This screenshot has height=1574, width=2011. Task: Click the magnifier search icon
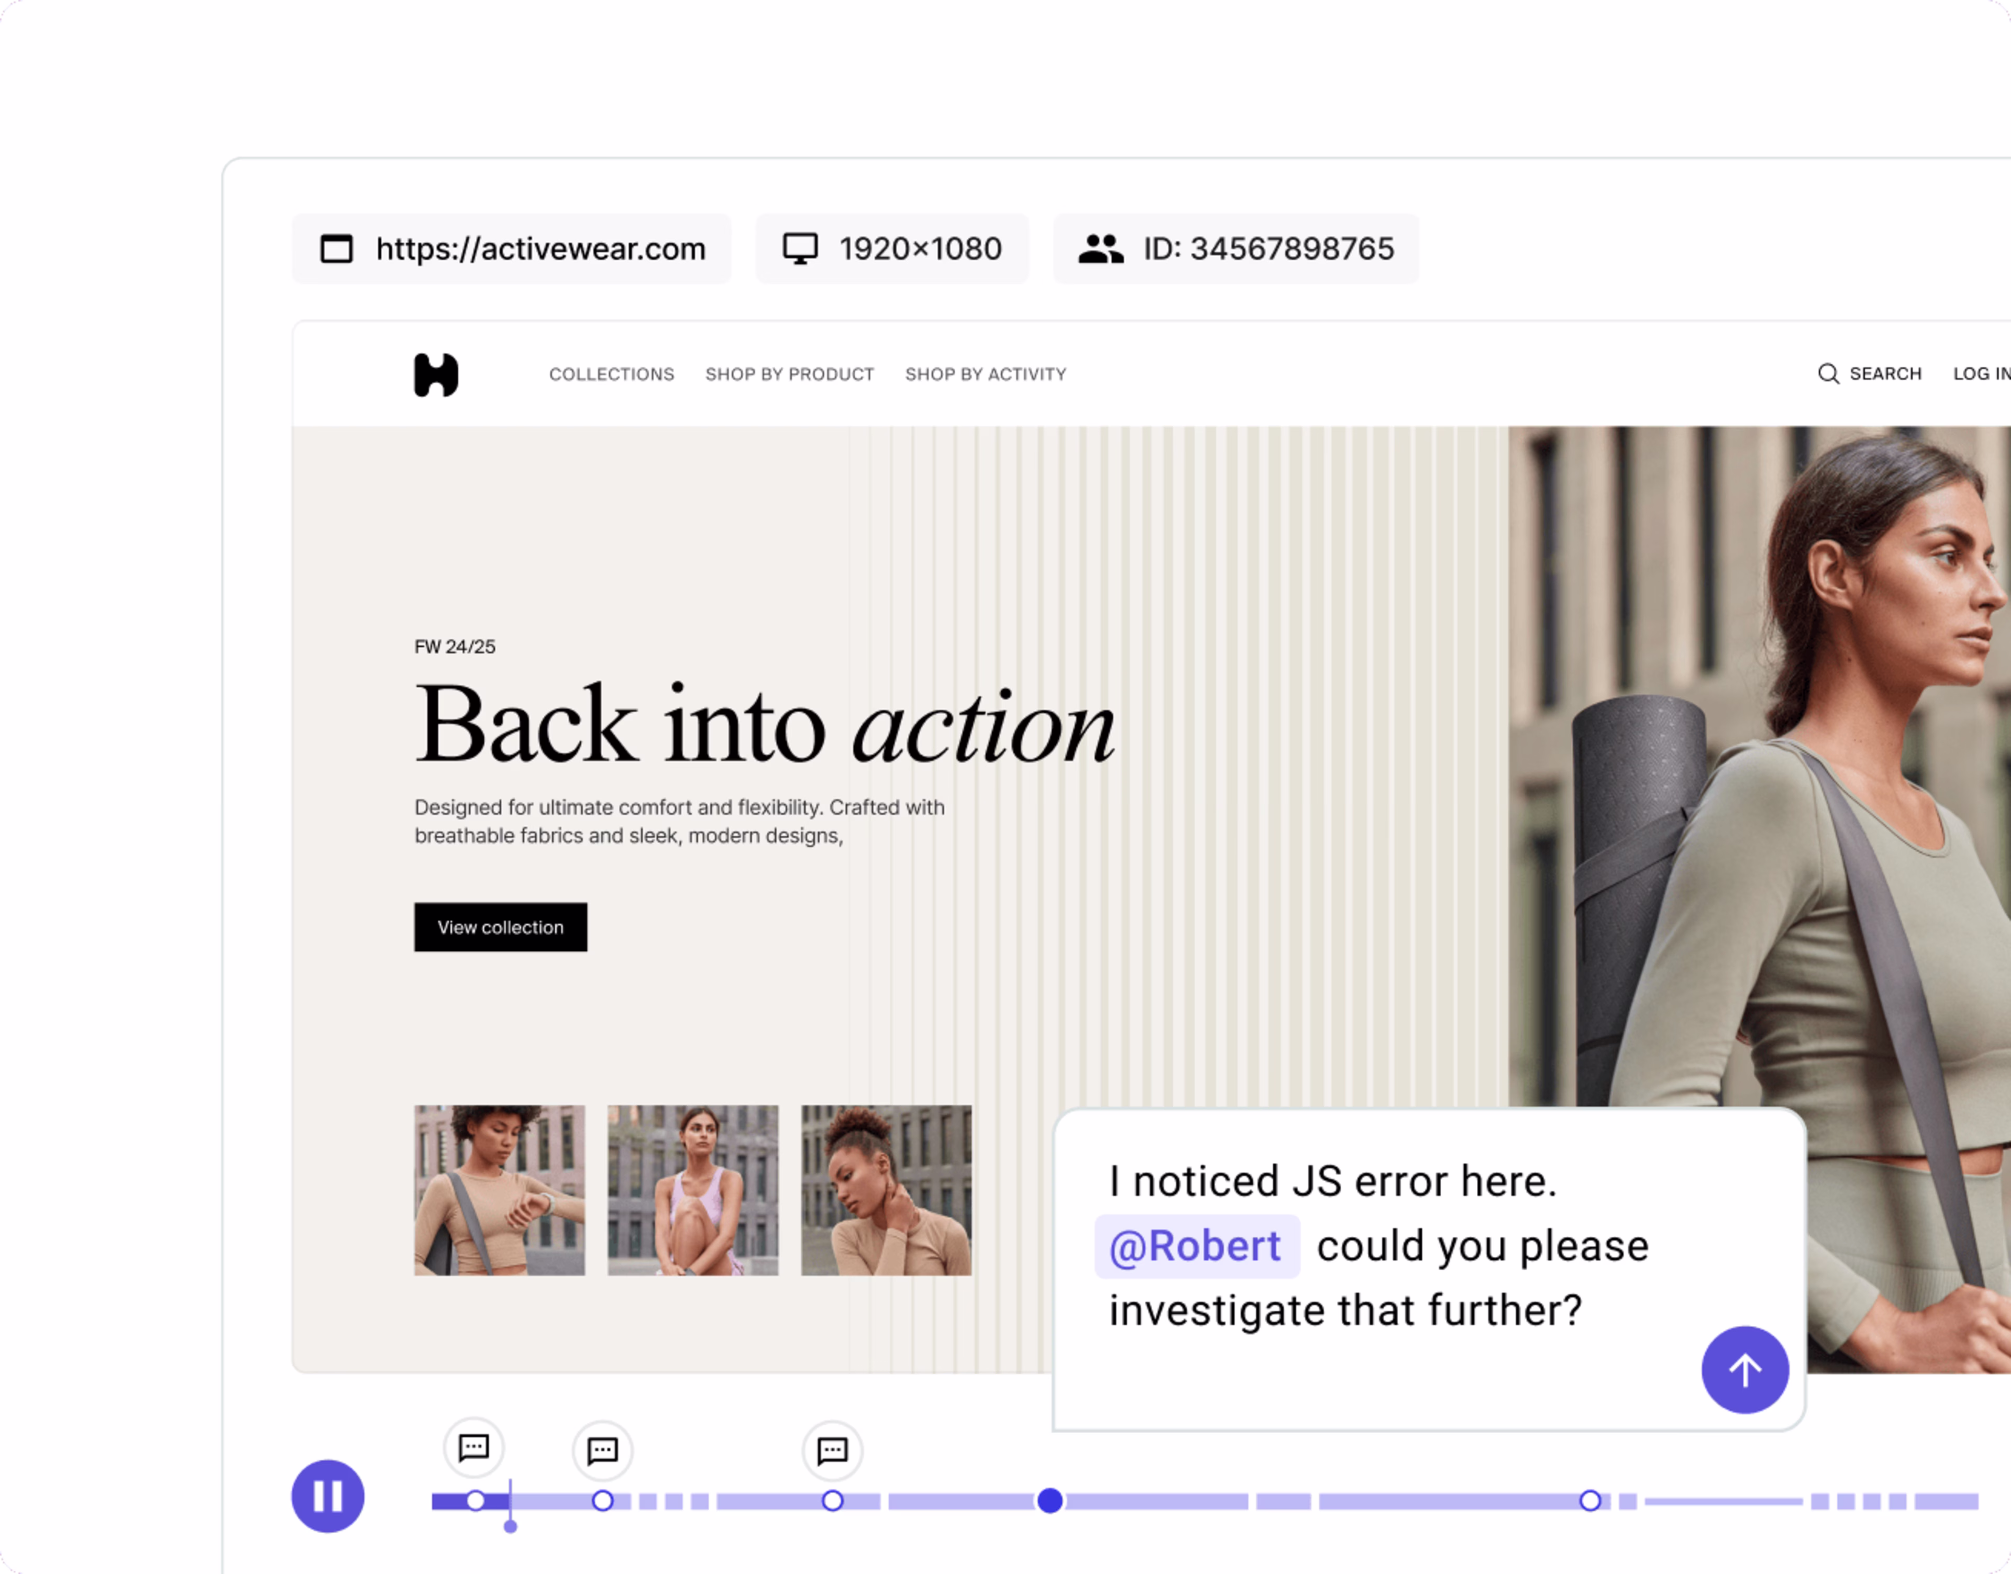pos(1828,373)
